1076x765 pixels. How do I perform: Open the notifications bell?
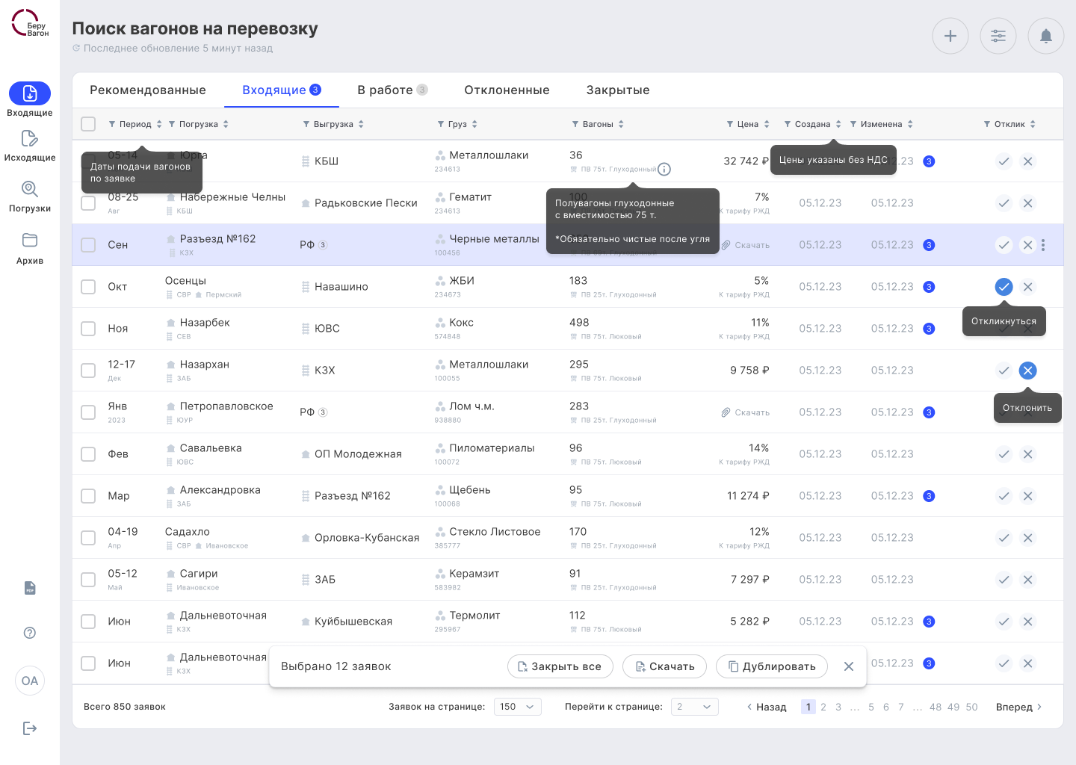point(1045,36)
